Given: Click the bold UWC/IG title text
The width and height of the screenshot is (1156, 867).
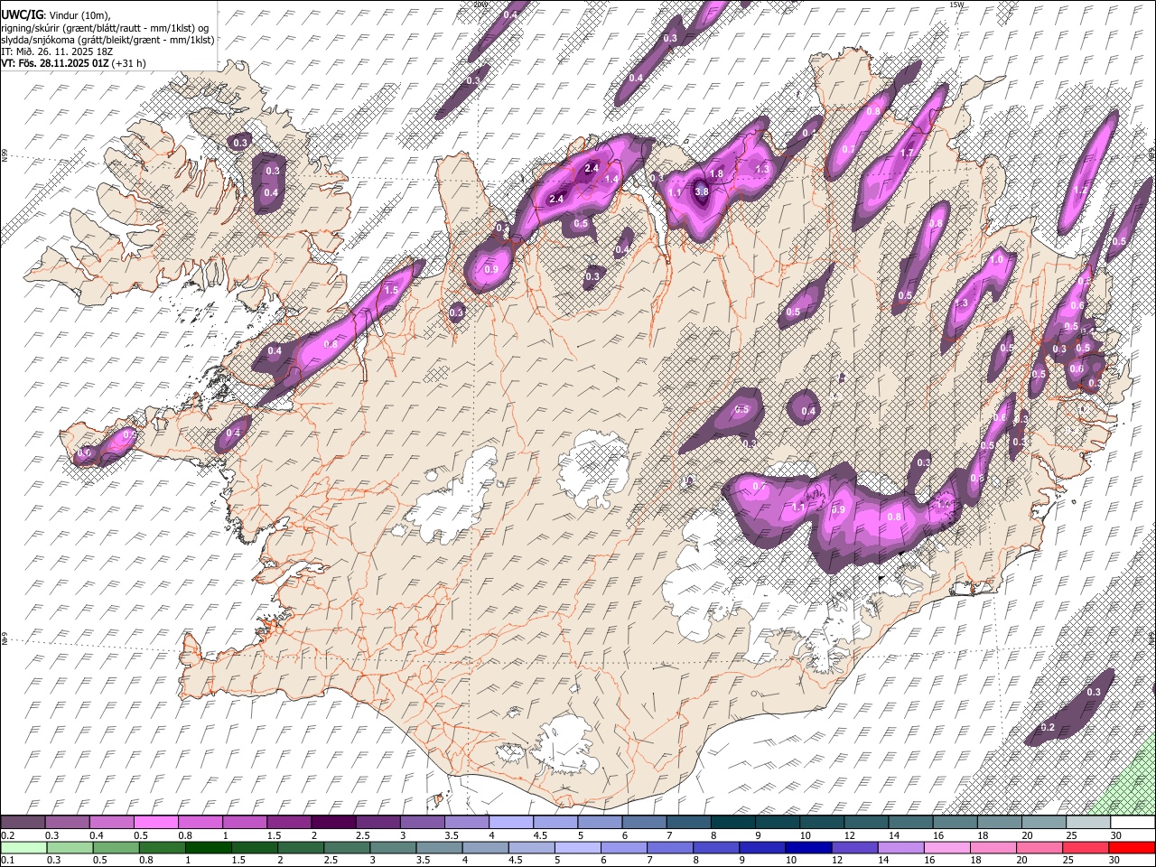Looking at the screenshot, I should [22, 15].
